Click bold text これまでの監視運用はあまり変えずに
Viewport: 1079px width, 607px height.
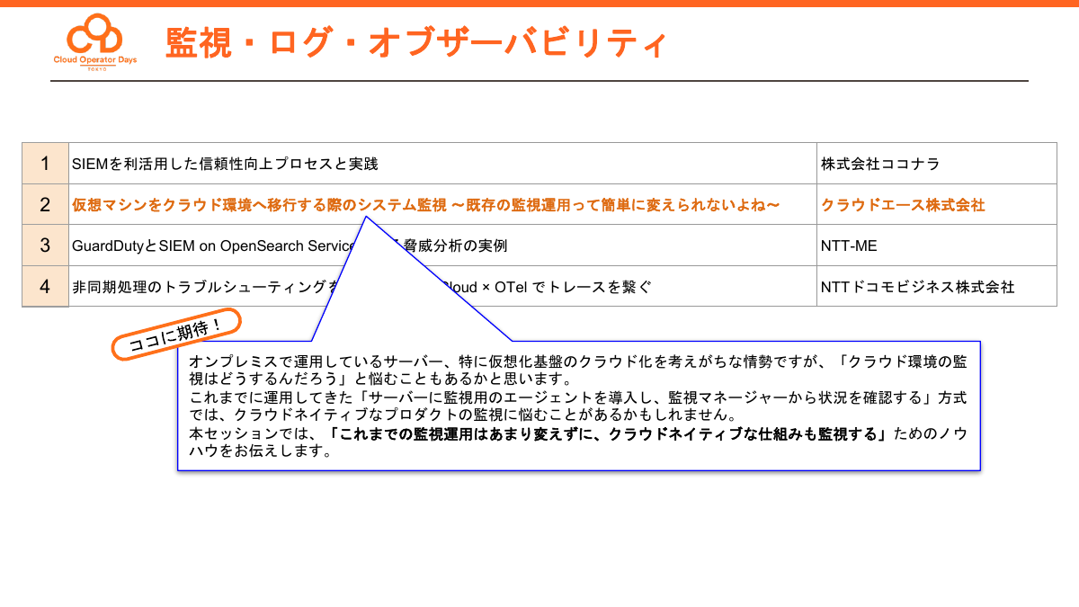(x=609, y=434)
